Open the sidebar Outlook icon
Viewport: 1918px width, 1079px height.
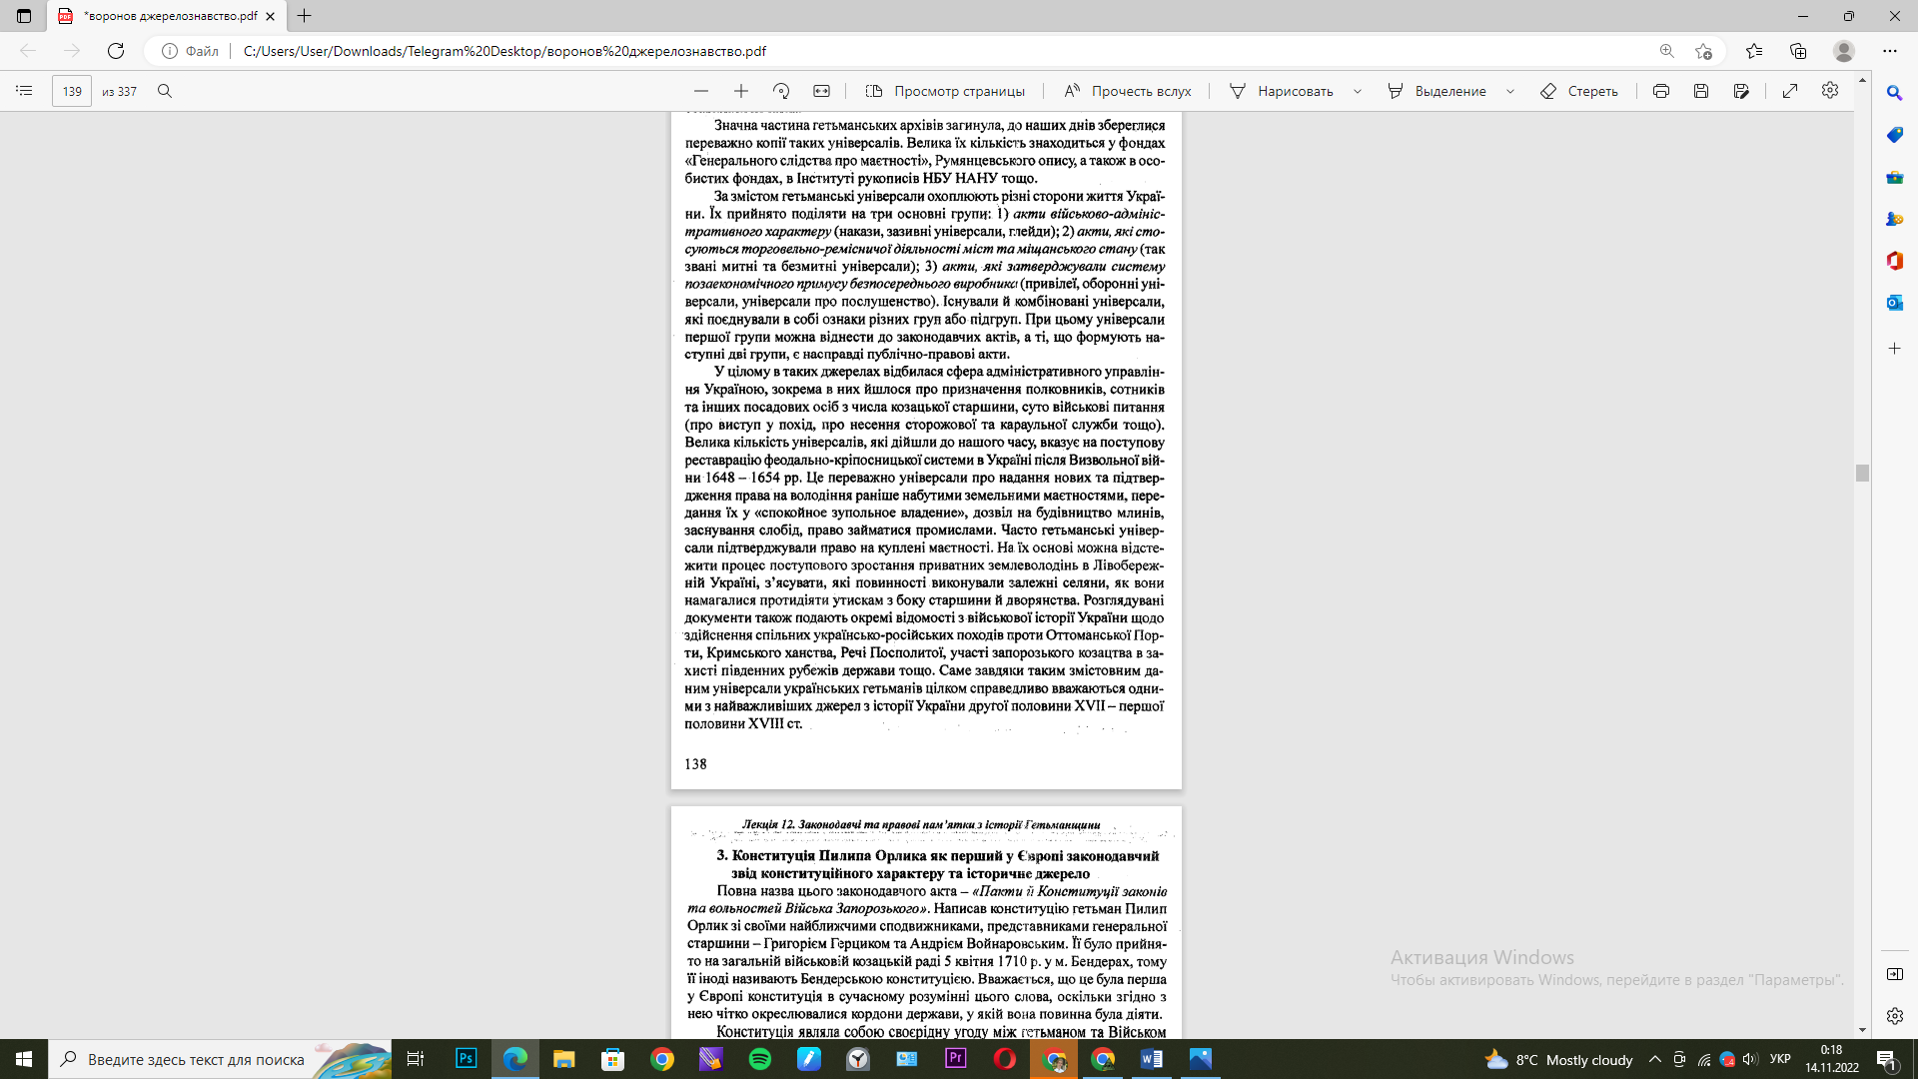pyautogui.click(x=1895, y=303)
